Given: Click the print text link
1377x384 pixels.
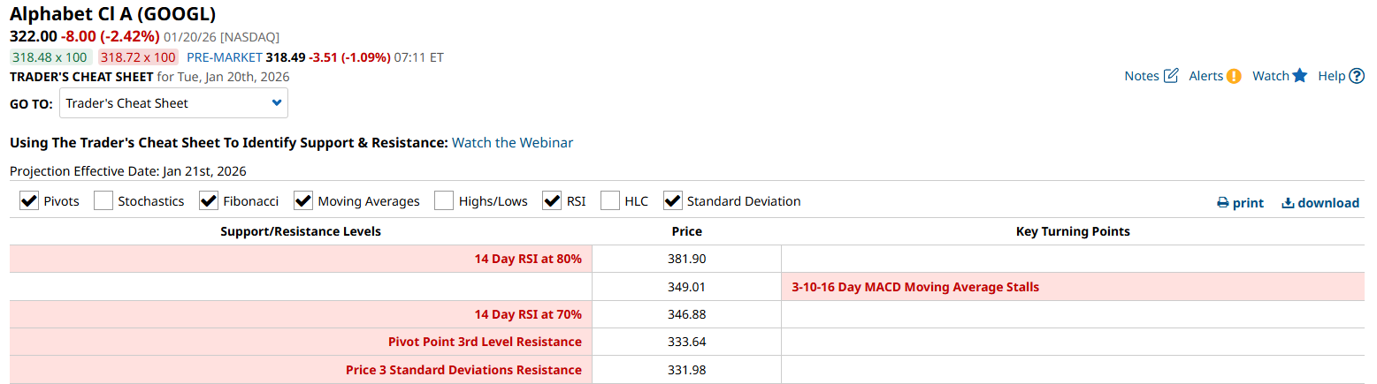Looking at the screenshot, I should tap(1248, 203).
